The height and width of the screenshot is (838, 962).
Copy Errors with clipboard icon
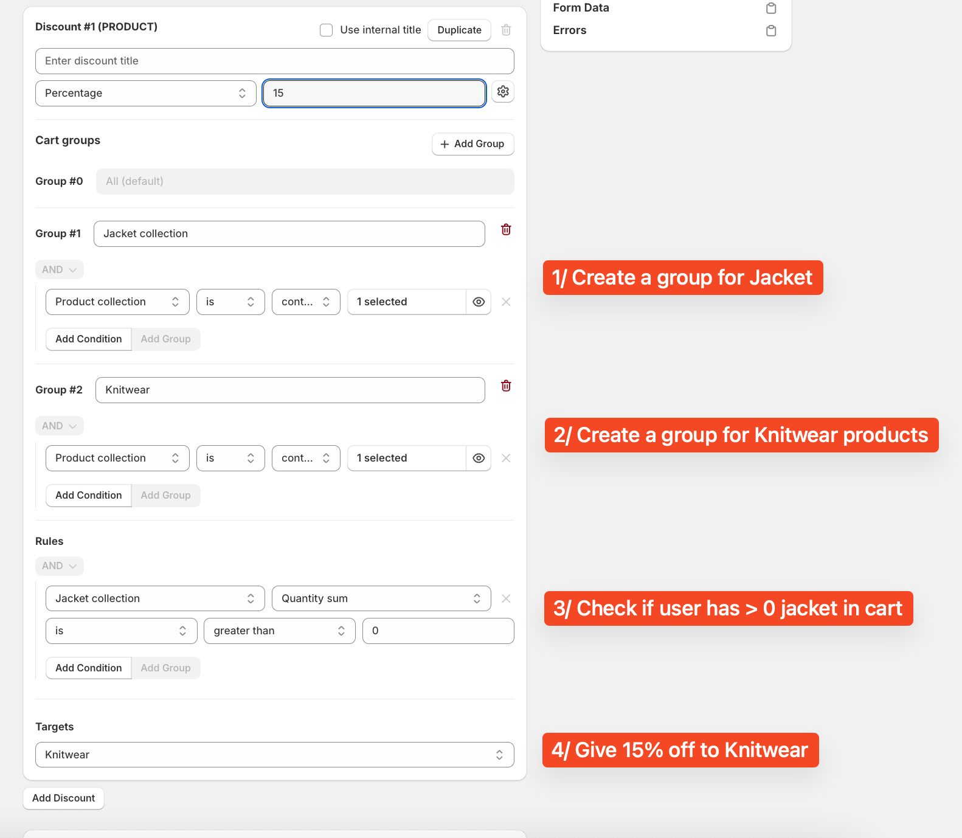[771, 31]
